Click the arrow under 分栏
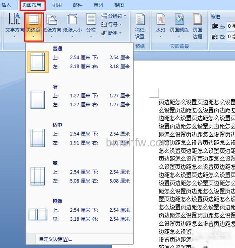 point(91,36)
